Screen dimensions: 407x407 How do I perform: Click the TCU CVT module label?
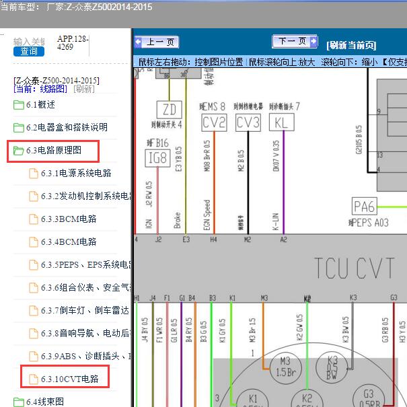pos(355,268)
